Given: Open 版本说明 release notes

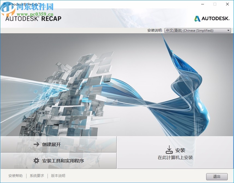Looking at the screenshot, I should click(58, 176).
